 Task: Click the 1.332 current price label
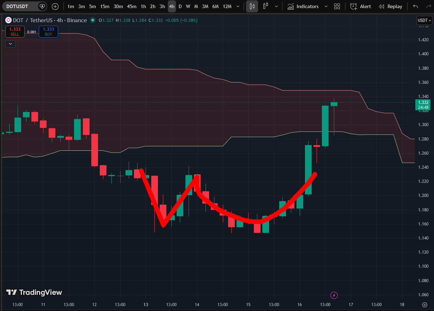[423, 105]
